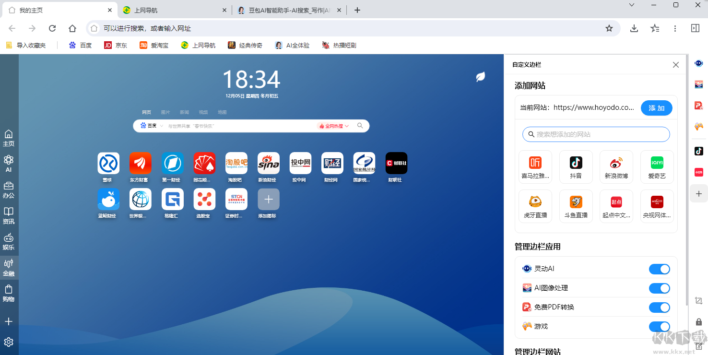This screenshot has height=355, width=708.
Task: Click the lock icon in edge bar
Action: click(x=699, y=322)
